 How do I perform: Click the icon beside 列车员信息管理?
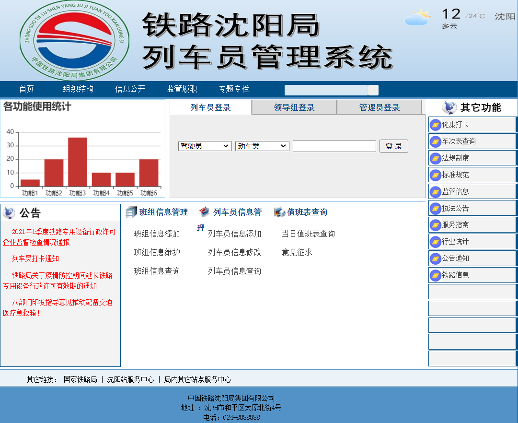coord(205,211)
